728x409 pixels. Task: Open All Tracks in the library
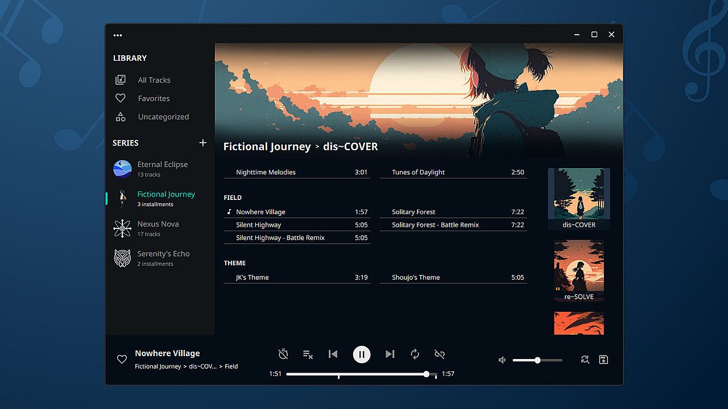pos(154,80)
